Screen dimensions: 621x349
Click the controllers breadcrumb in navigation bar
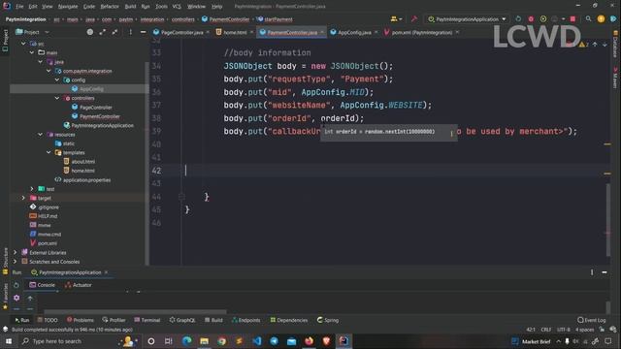[x=182, y=19]
